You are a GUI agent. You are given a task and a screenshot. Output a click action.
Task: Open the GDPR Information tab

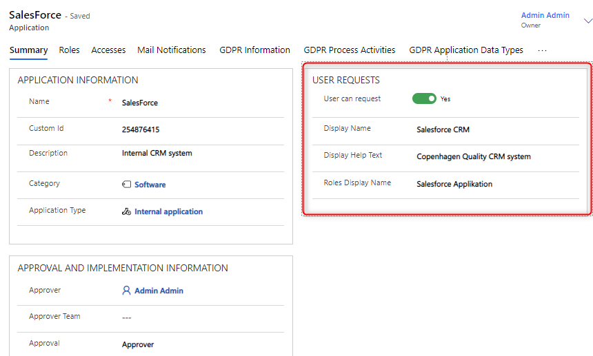(254, 50)
